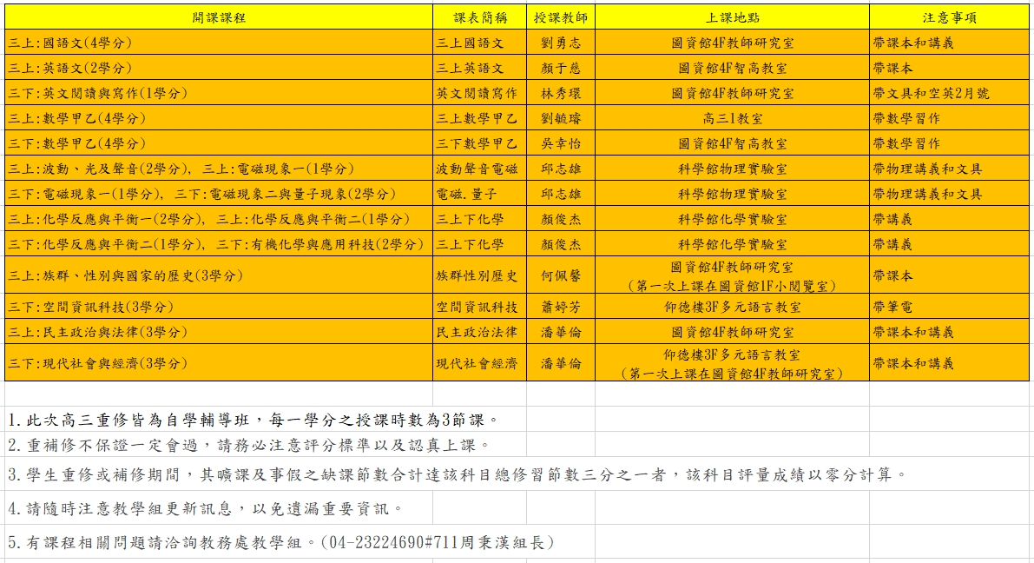Click note cell 帶筆電

pyautogui.click(x=949, y=306)
